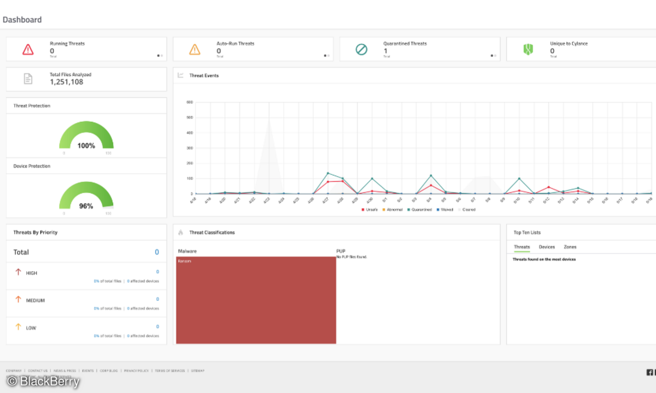Image resolution: width=656 pixels, height=393 pixels.
Task: Click the red Running Threats warning icon
Action: (x=28, y=50)
